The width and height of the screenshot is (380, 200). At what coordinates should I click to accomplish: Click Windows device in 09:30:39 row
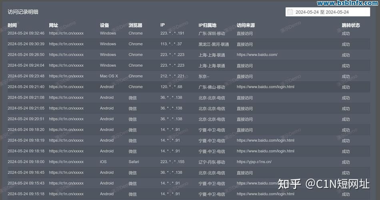[108, 44]
